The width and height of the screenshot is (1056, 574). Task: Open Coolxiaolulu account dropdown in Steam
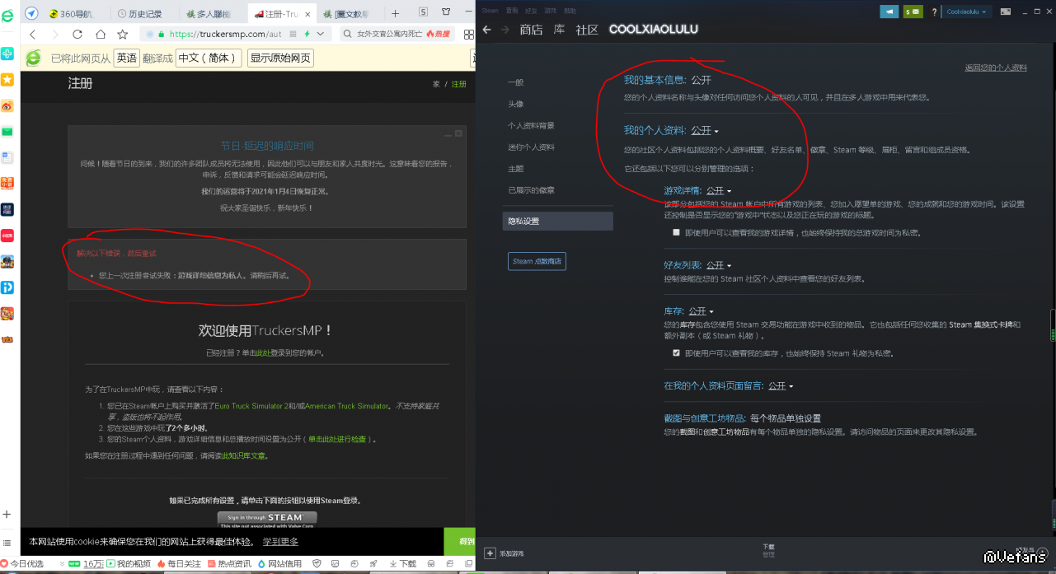[x=964, y=12]
